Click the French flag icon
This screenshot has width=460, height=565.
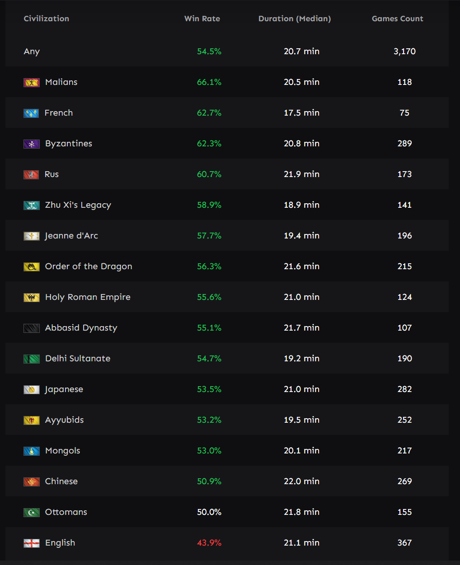(31, 113)
